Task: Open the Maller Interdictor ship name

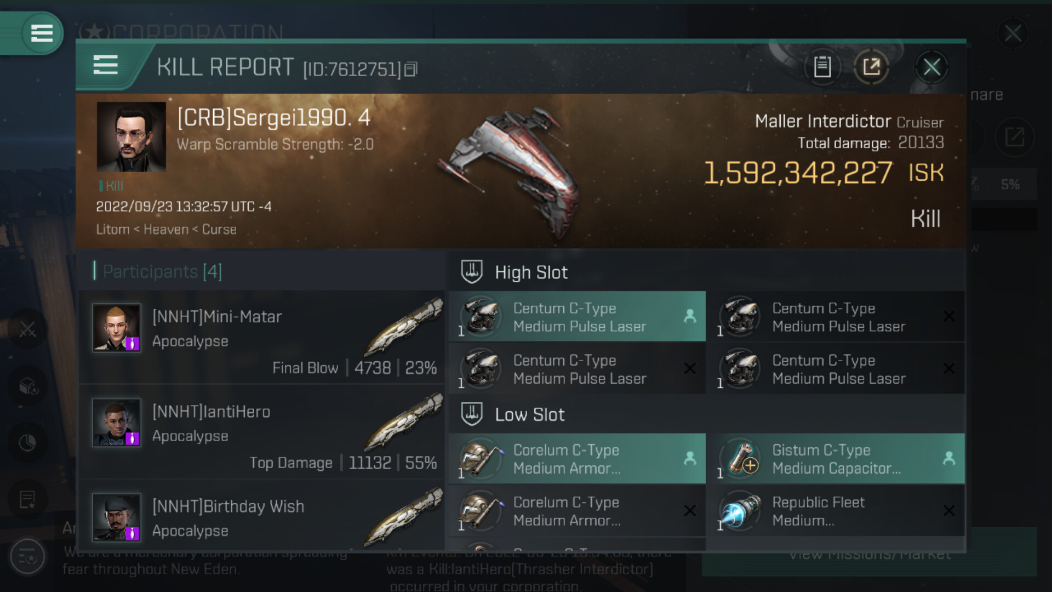Action: [x=822, y=121]
